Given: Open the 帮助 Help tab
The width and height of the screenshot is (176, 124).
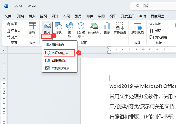Looking at the screenshot, I should click(x=143, y=16).
